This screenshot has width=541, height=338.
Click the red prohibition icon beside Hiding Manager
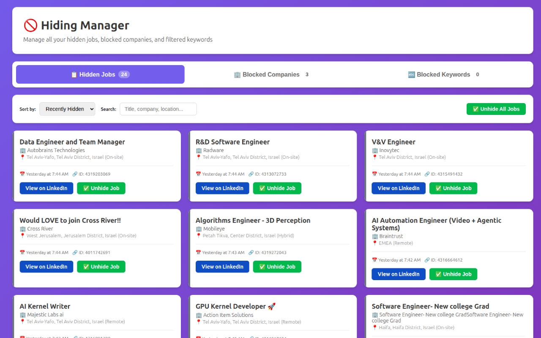tap(30, 25)
